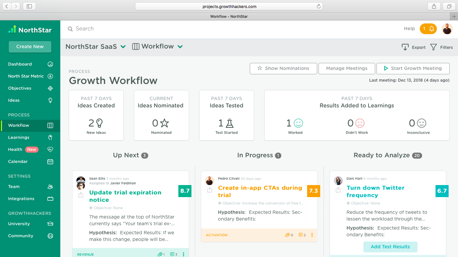
Task: Click attachment paperclip on Update trial expiration card
Action: point(160,254)
